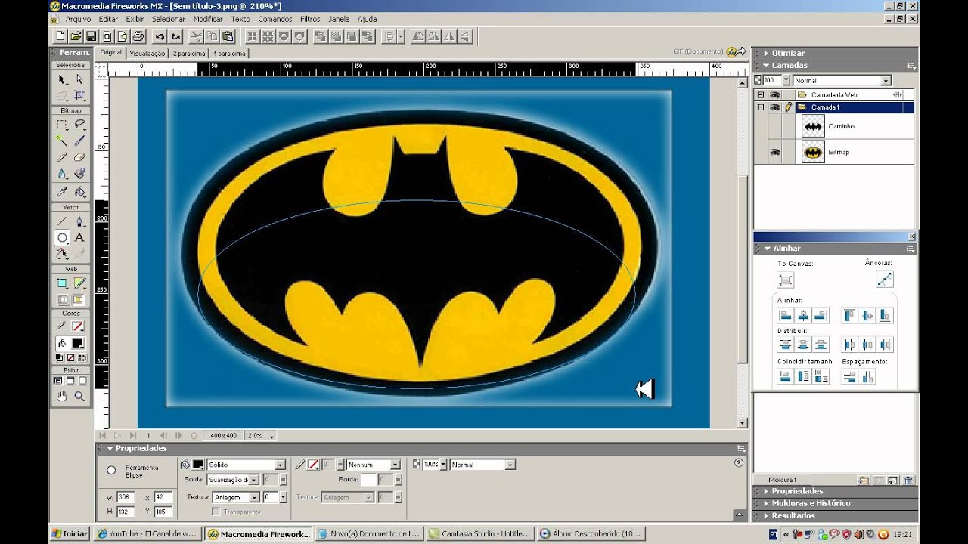Select the Zoom magnifier tool
The image size is (968, 544).
click(x=79, y=396)
